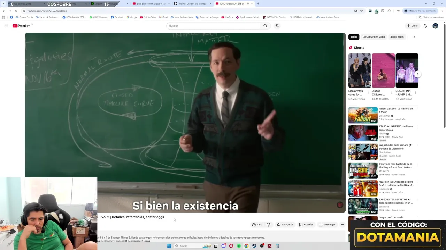Select the 'Todos' filter chip

pos(354,37)
